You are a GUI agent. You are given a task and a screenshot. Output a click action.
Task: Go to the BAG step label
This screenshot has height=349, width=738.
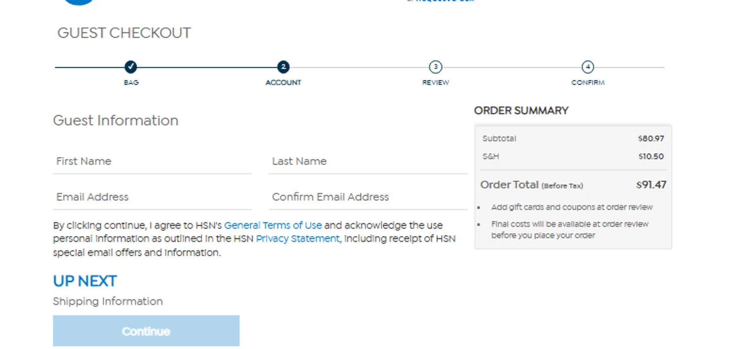click(x=131, y=82)
